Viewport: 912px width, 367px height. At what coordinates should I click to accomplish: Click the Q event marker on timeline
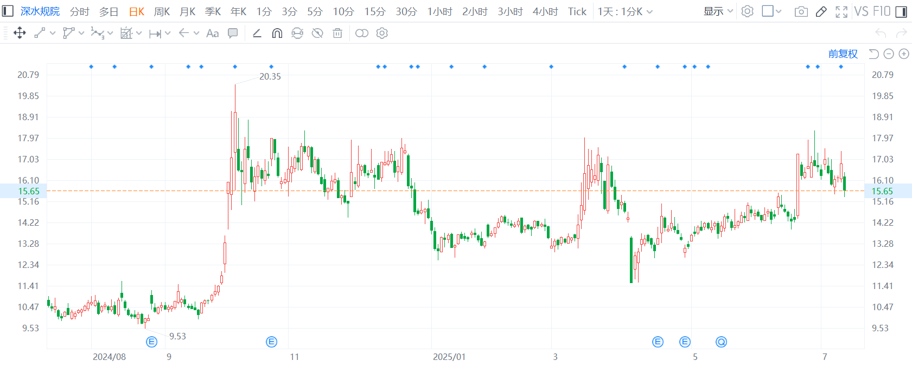721,342
